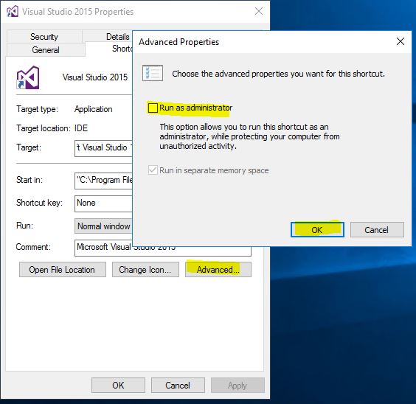Switch to the Security tab
The image size is (416, 404).
pos(44,37)
